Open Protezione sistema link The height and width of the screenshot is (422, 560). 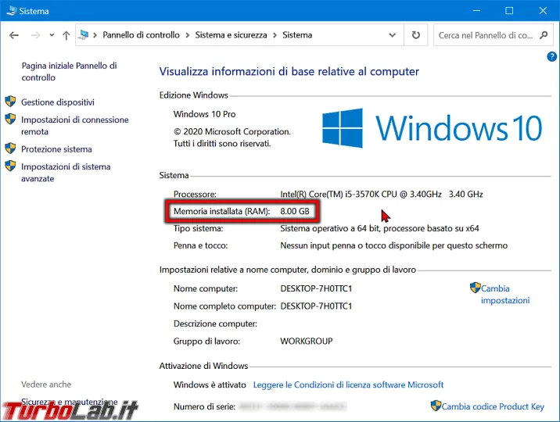56,149
